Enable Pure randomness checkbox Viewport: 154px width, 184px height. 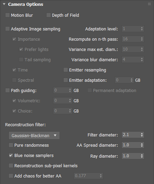click(11, 145)
